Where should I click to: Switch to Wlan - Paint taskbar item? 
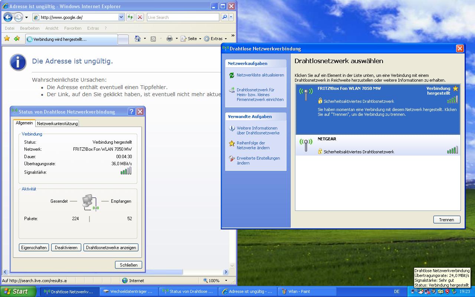pyautogui.click(x=307, y=291)
